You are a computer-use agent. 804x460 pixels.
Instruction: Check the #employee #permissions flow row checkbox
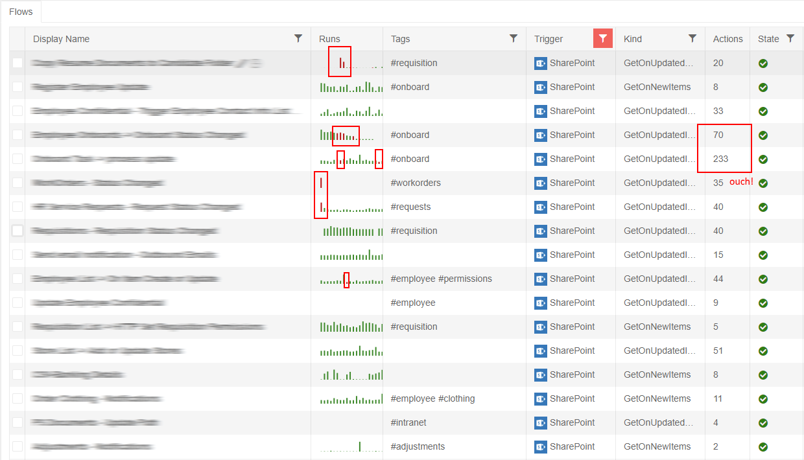coord(18,279)
